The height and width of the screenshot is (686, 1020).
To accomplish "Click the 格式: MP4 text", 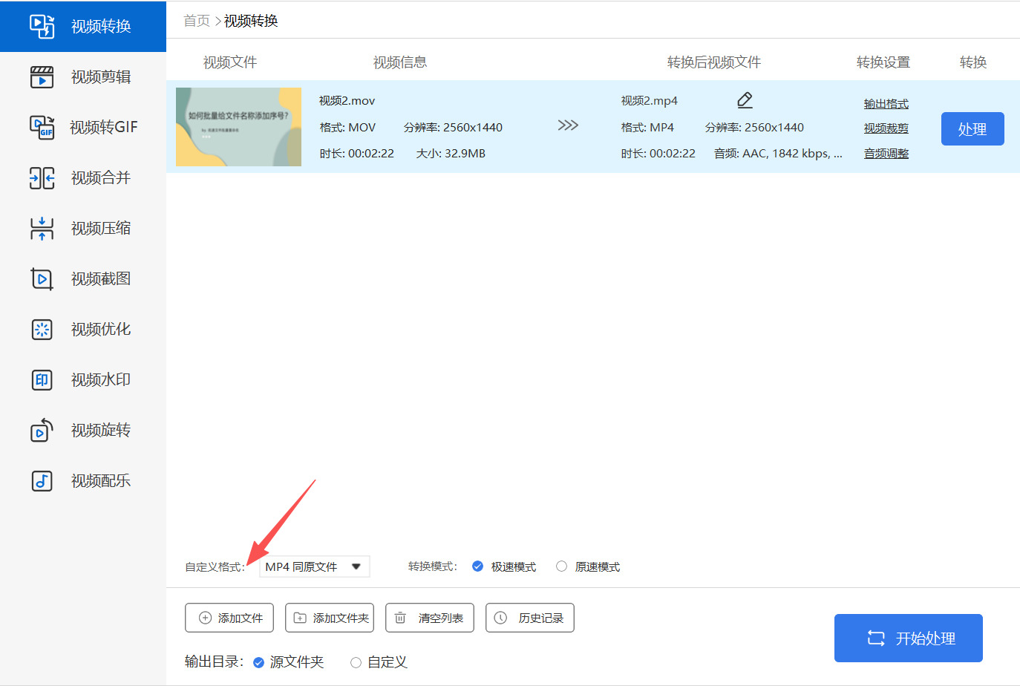I will 648,128.
